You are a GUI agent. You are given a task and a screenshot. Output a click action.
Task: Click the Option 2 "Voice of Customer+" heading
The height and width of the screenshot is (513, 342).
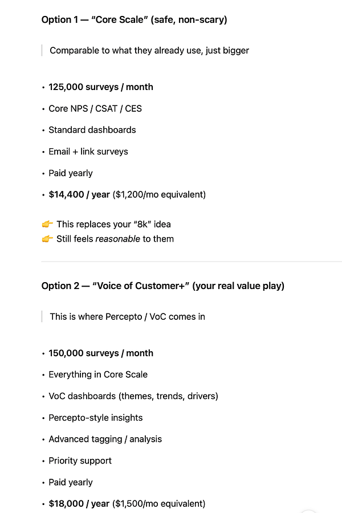[x=162, y=286]
